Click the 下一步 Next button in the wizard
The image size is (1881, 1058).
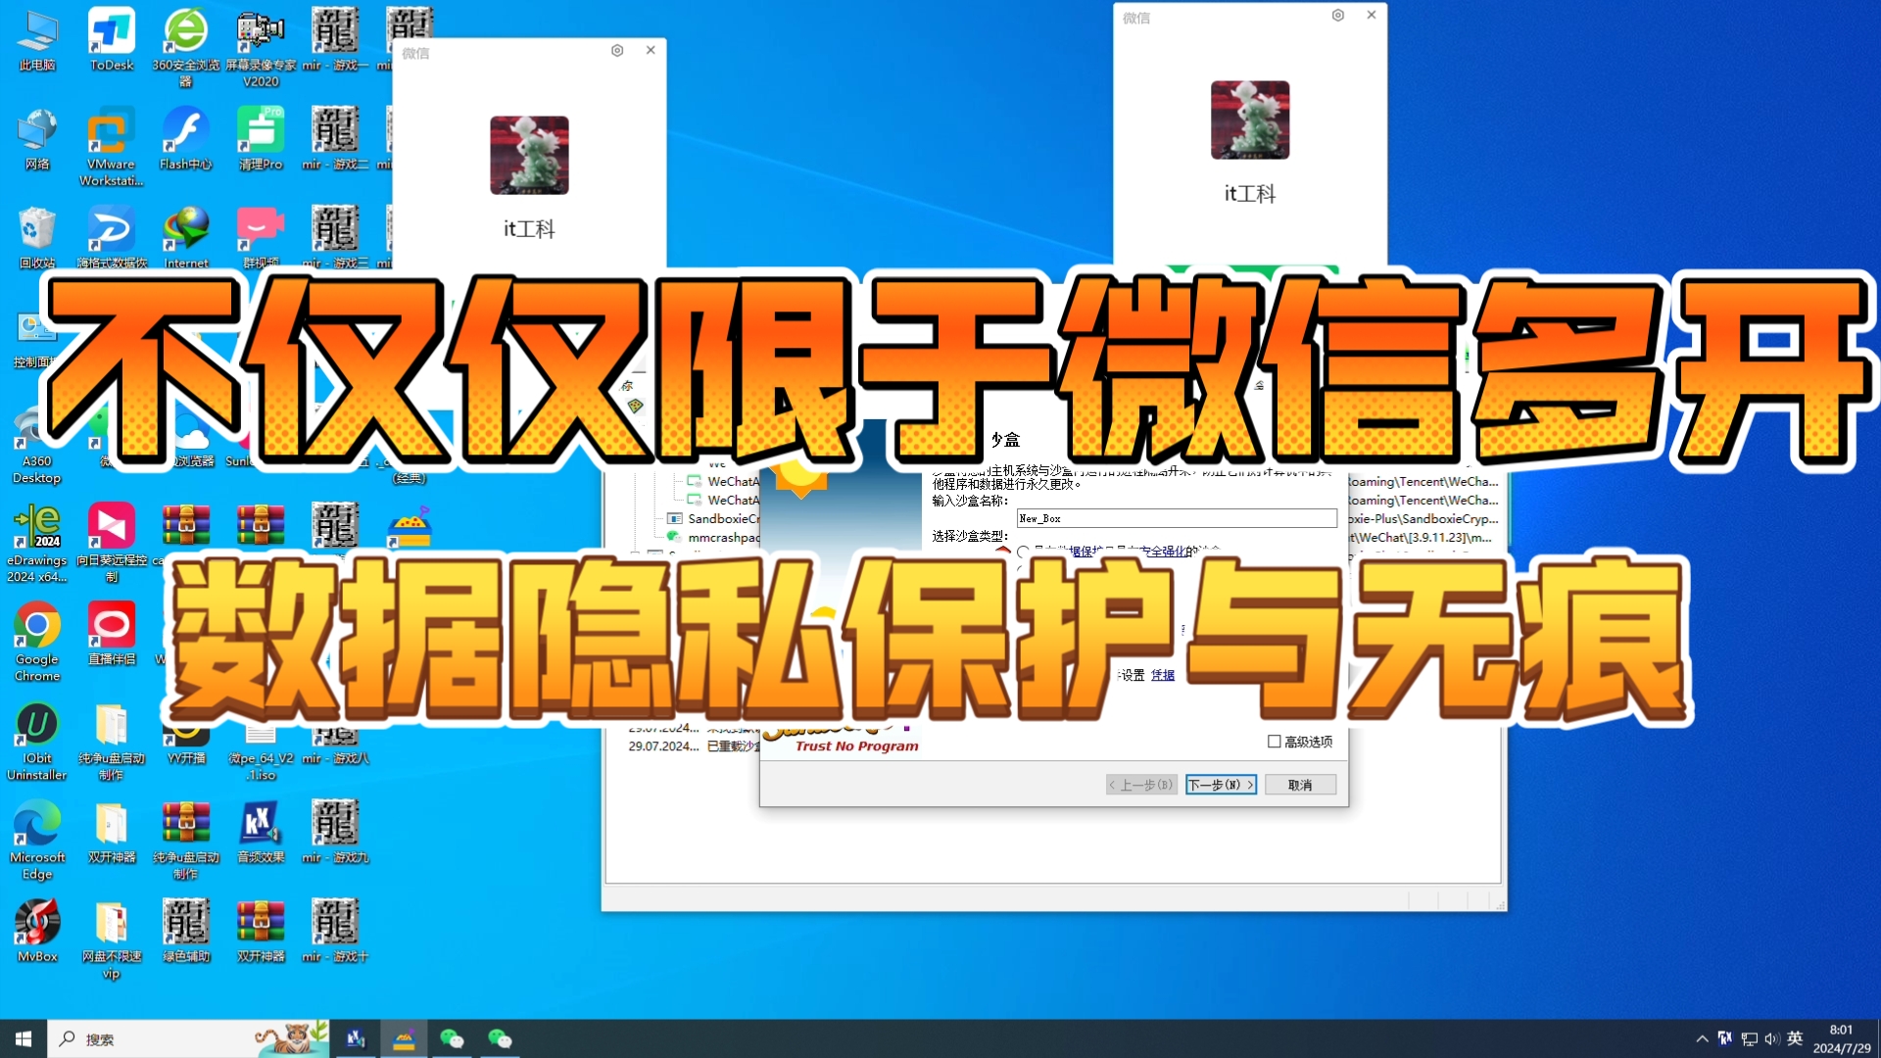point(1220,784)
